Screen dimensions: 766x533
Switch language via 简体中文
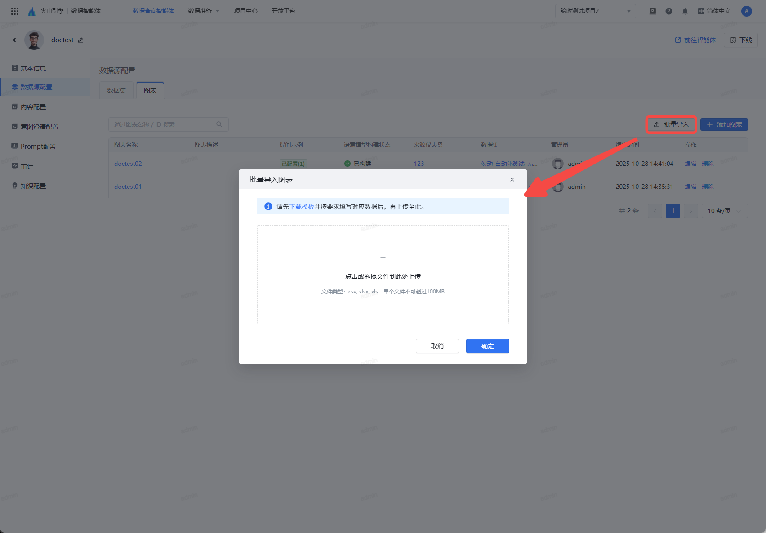tap(714, 11)
